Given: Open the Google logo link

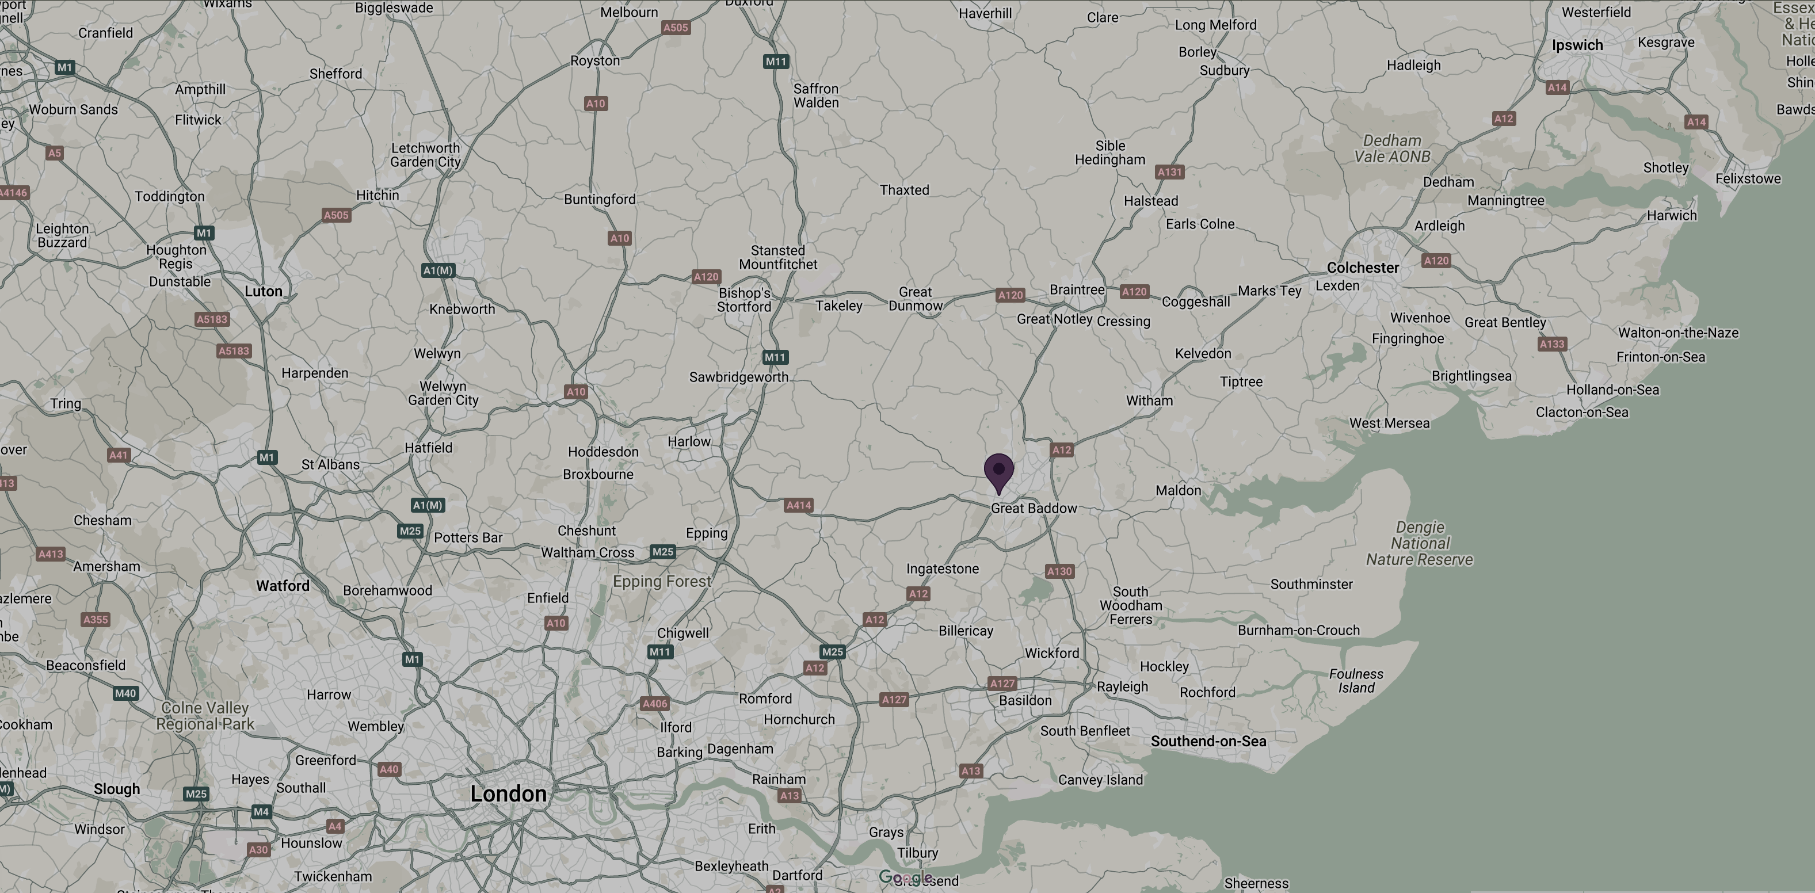Looking at the screenshot, I should click(906, 877).
